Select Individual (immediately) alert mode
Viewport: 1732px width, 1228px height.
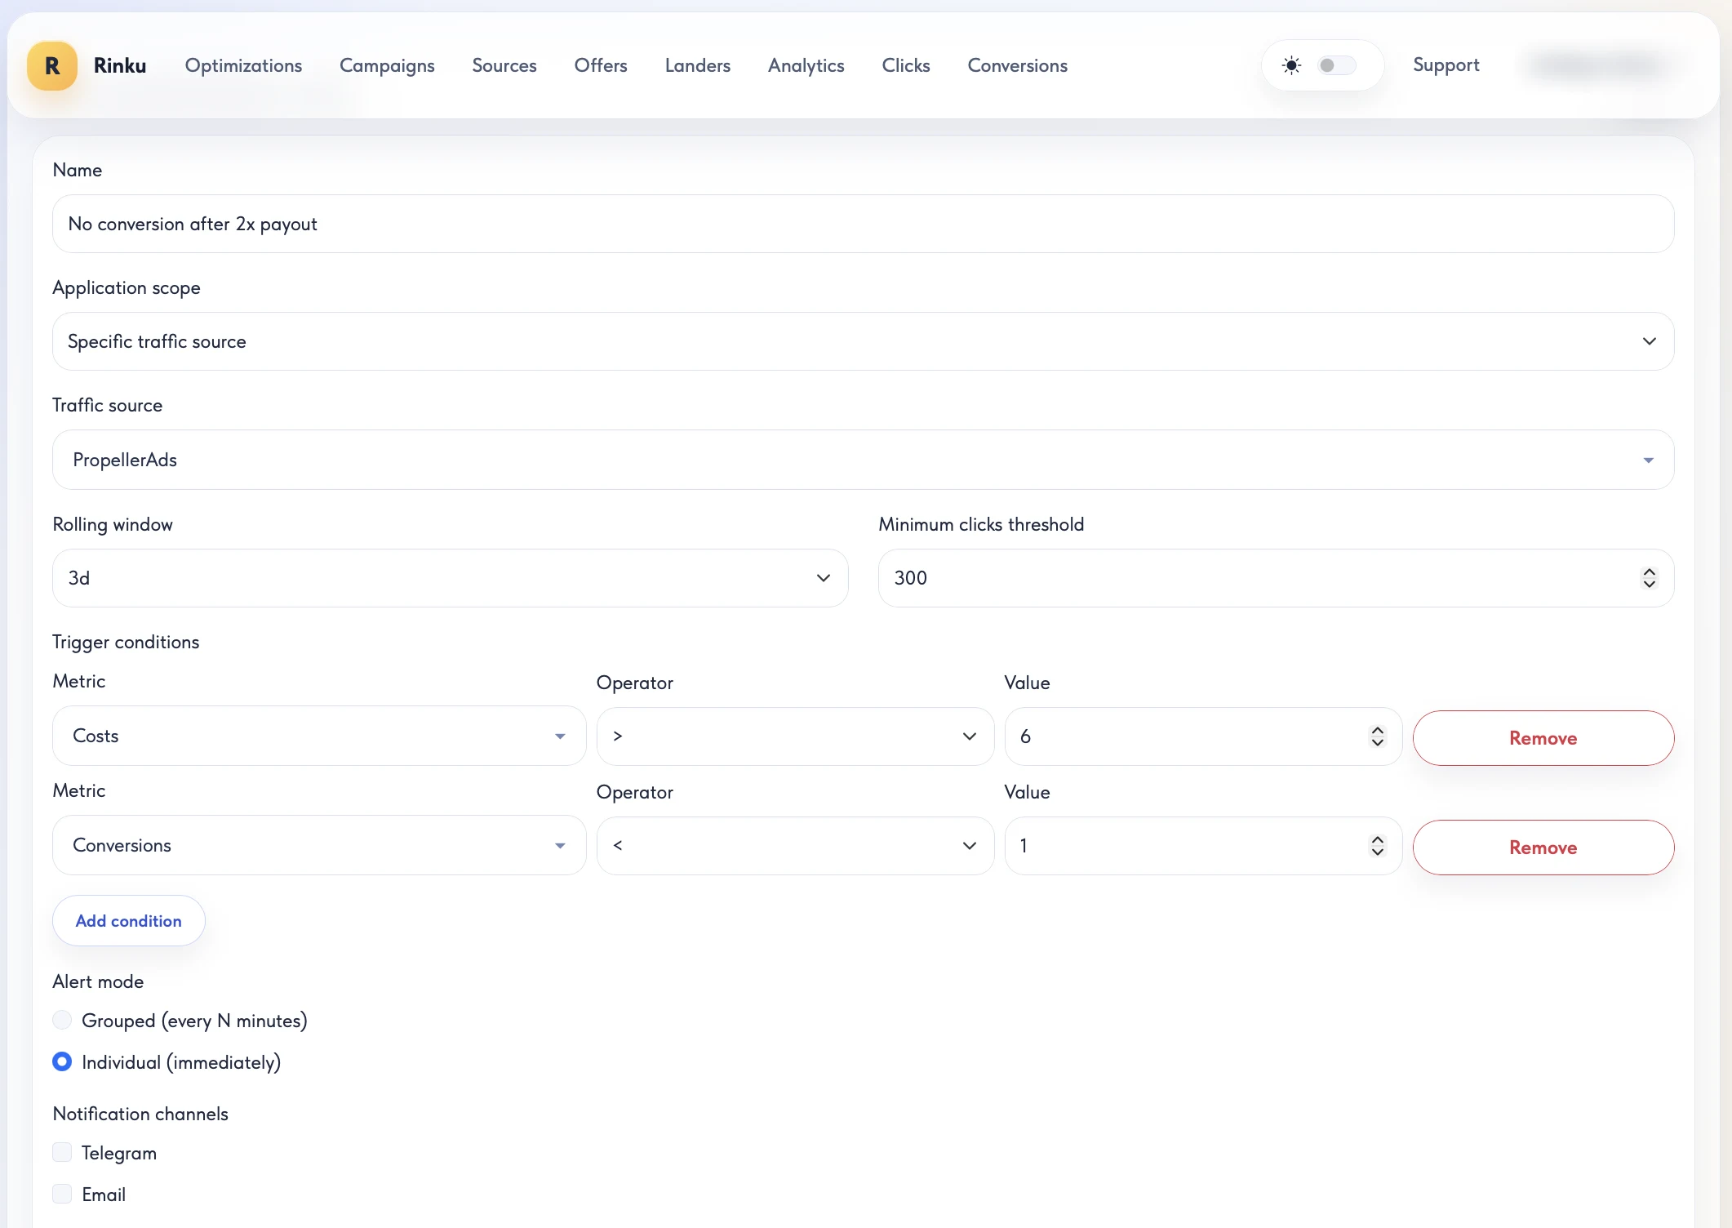pyautogui.click(x=62, y=1062)
